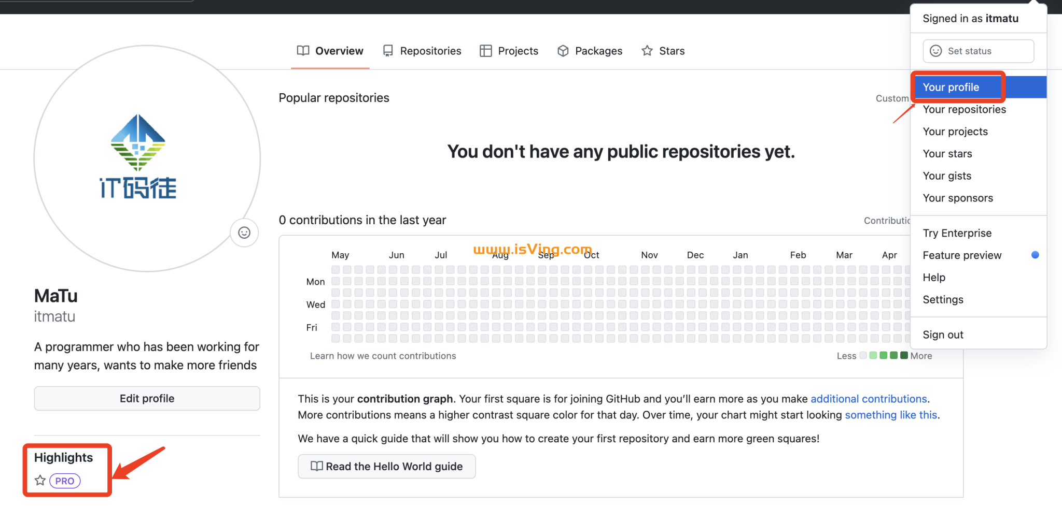Click the Edit profile button
Viewport: 1062px width, 508px height.
pyautogui.click(x=147, y=398)
